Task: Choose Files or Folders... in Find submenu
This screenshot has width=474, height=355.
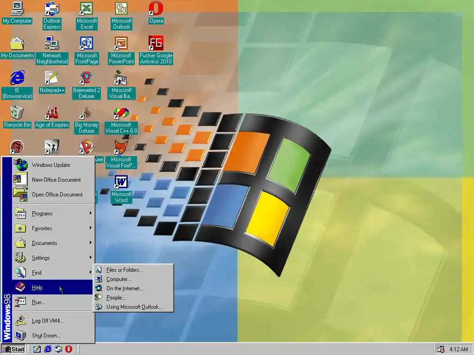Action: coord(133,270)
